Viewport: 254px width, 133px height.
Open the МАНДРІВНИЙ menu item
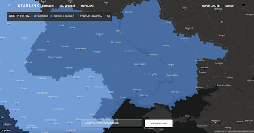click(68, 6)
